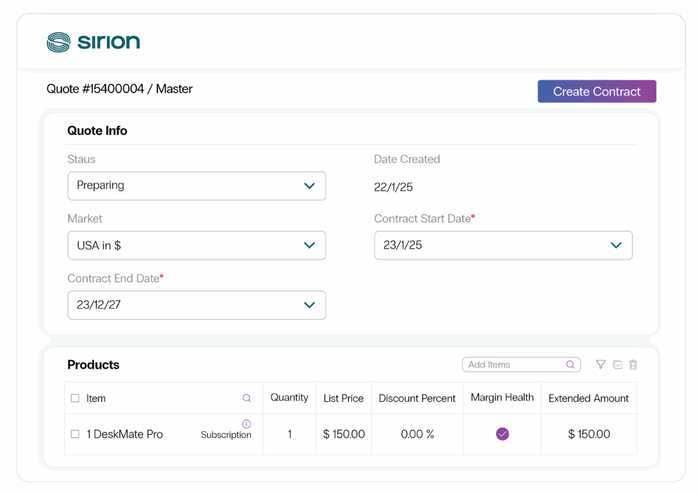Click the Margin Health column header

click(x=502, y=397)
